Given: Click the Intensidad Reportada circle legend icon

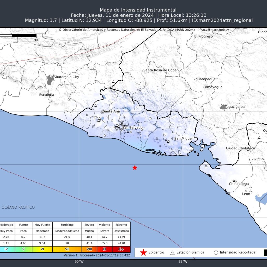Looking at the screenshot, I should (216, 252).
